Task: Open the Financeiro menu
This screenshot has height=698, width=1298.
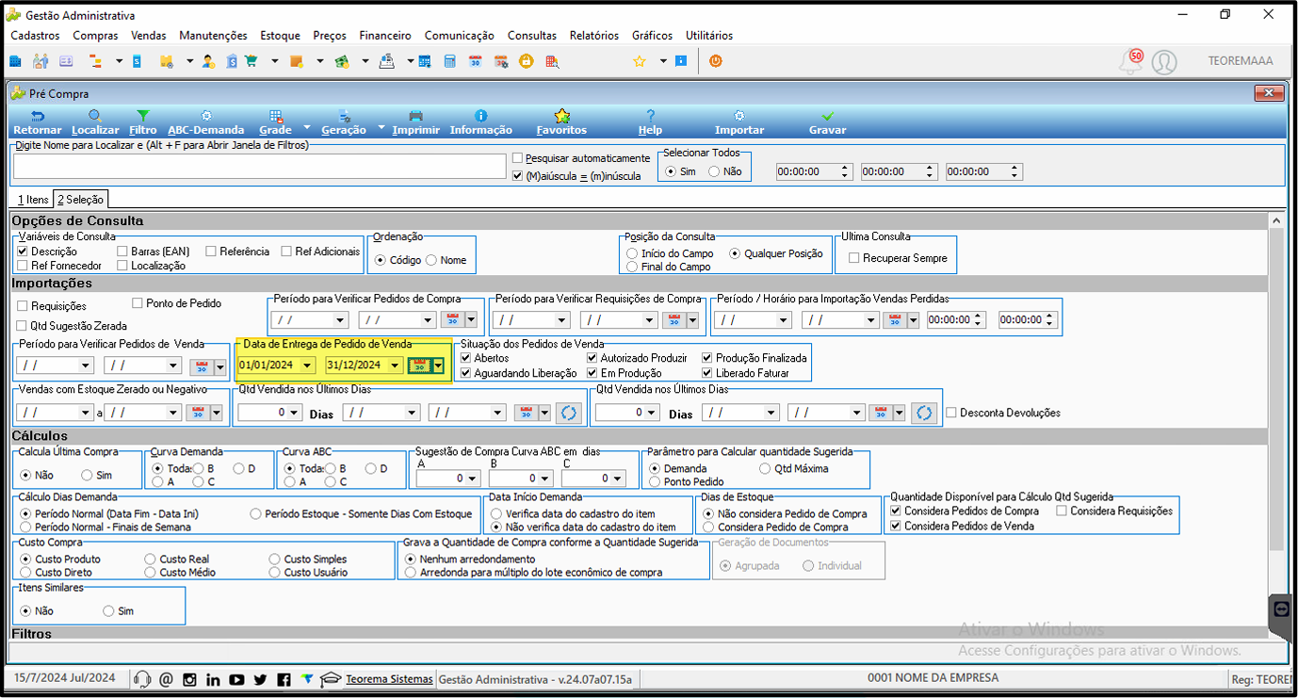Action: tap(385, 36)
